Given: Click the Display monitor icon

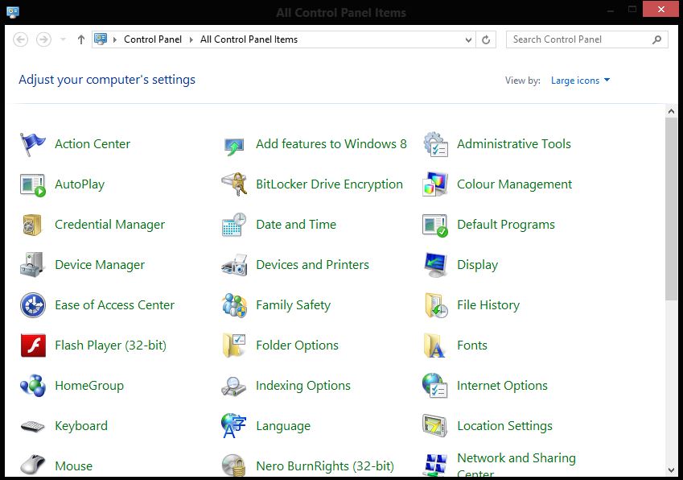Looking at the screenshot, I should (435, 265).
